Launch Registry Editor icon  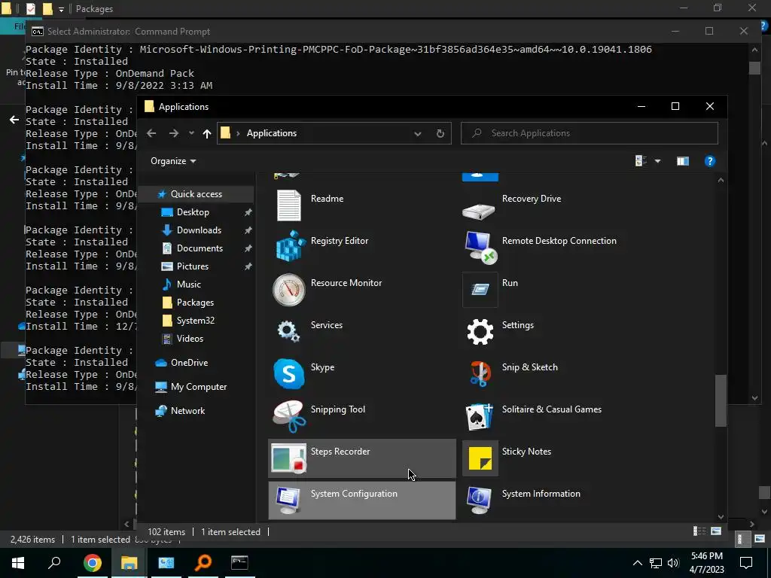288,247
